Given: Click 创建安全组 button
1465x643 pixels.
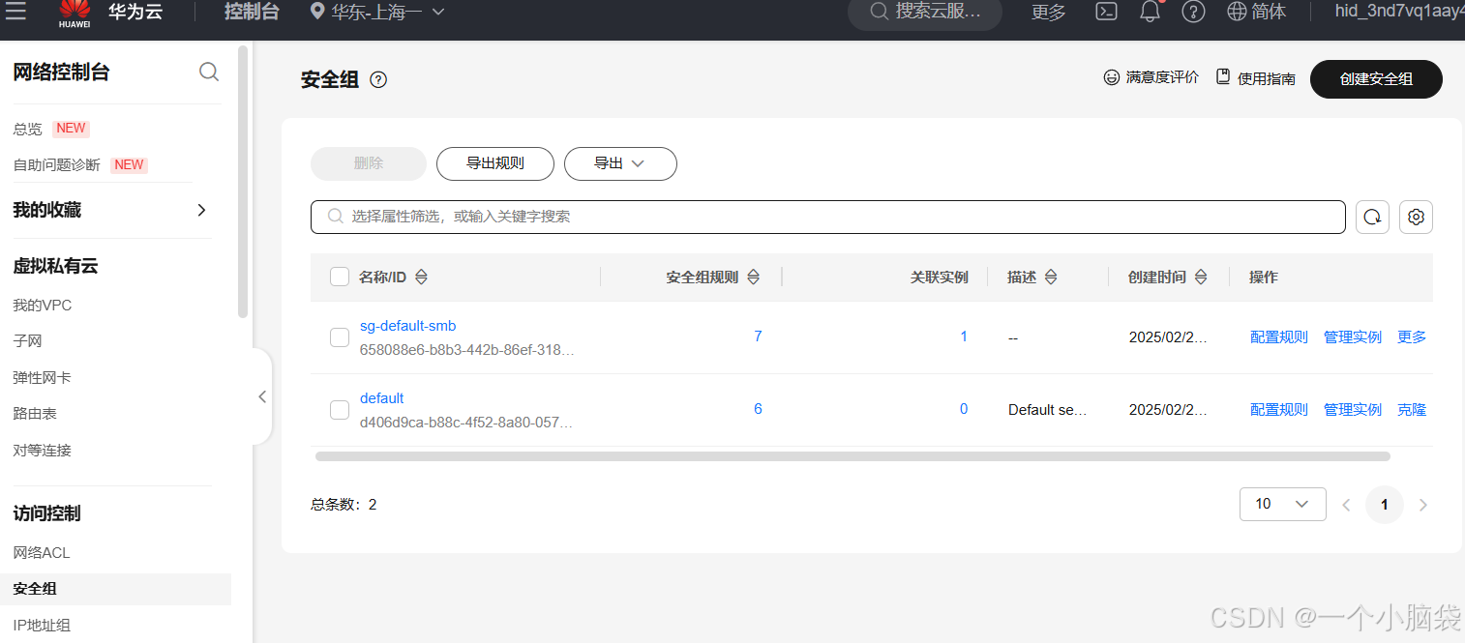Looking at the screenshot, I should click(1376, 79).
